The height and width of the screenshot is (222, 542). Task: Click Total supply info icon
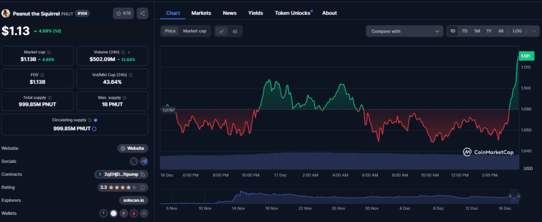coord(50,98)
